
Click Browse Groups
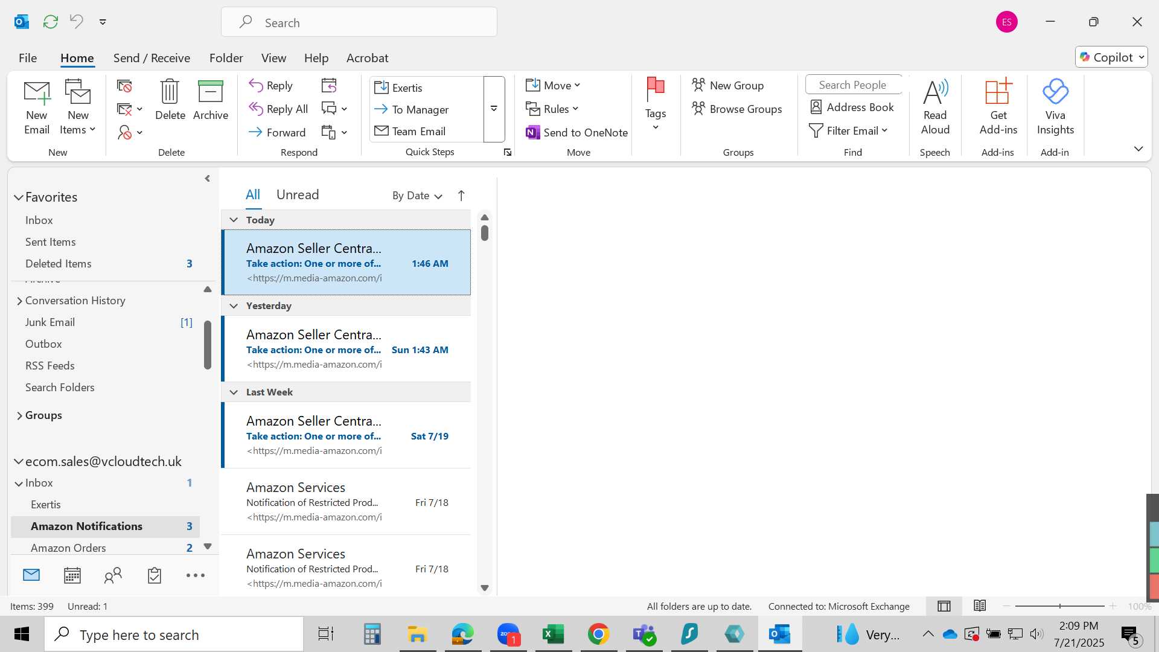point(737,109)
